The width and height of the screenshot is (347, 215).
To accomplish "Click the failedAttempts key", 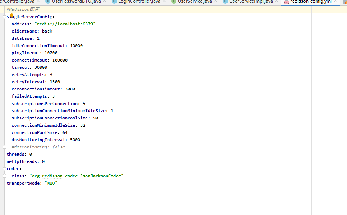I will pos(29,97).
